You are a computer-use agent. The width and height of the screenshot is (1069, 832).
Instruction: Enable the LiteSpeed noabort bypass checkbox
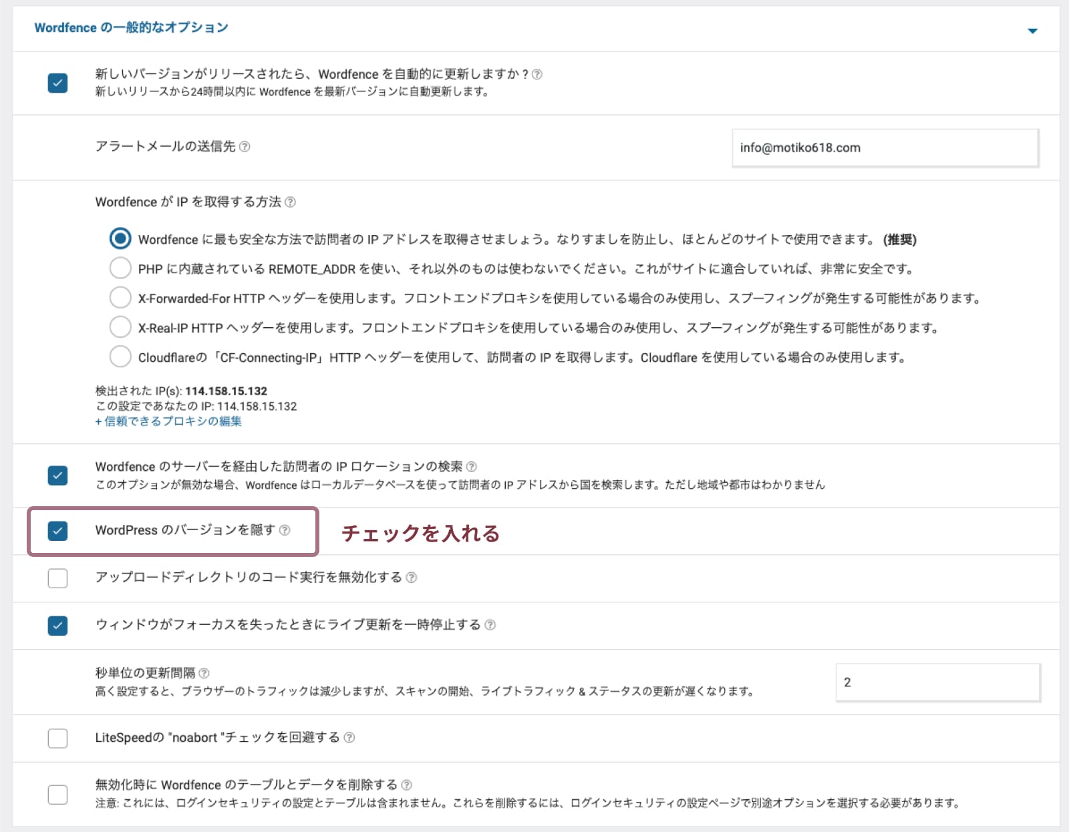point(57,739)
